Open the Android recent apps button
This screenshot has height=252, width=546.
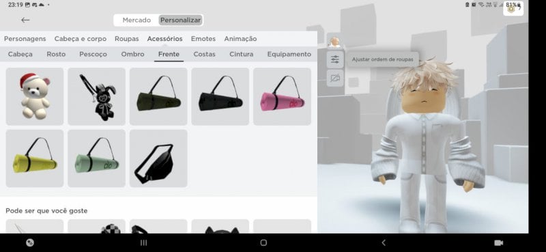(143, 242)
